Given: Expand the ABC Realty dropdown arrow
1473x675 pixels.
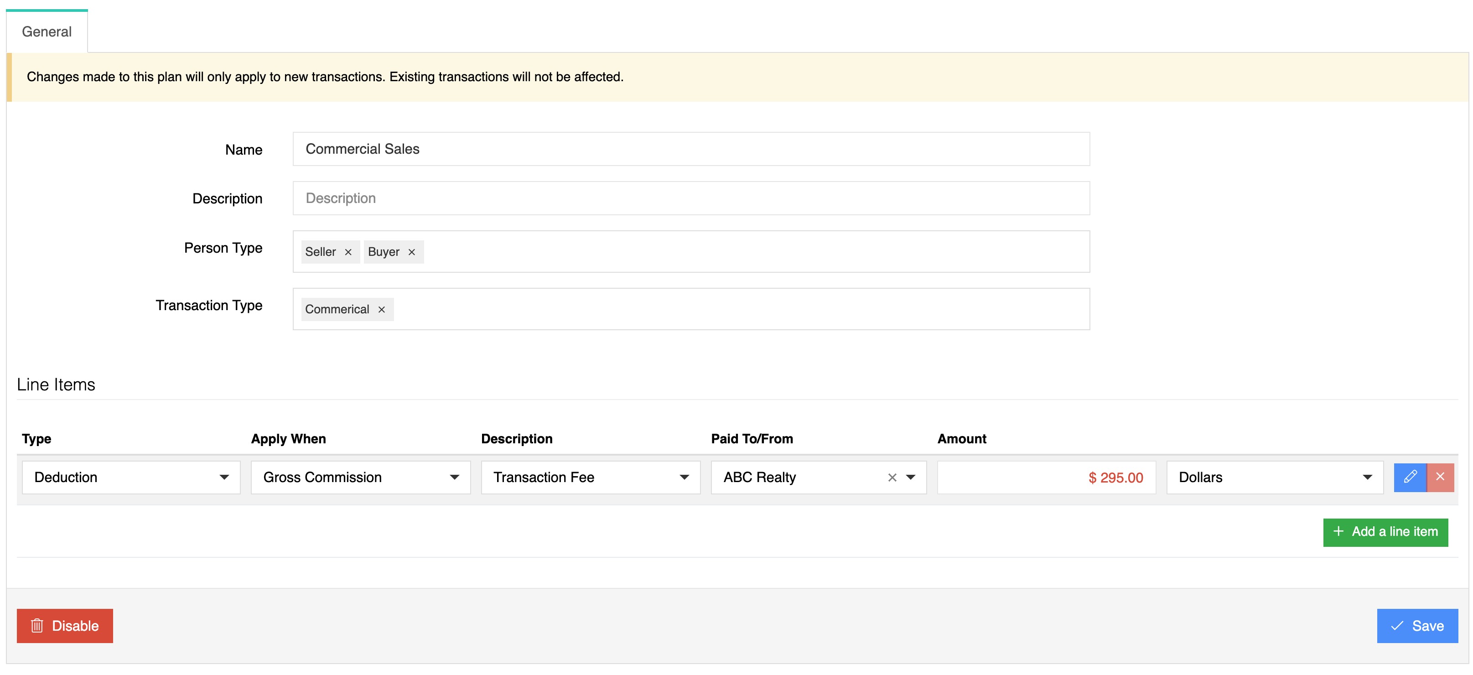Looking at the screenshot, I should point(911,477).
